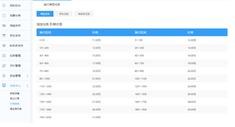This screenshot has width=235, height=127.
Task: Click the 会员中心 monitor icon
Action: coord(4,86)
